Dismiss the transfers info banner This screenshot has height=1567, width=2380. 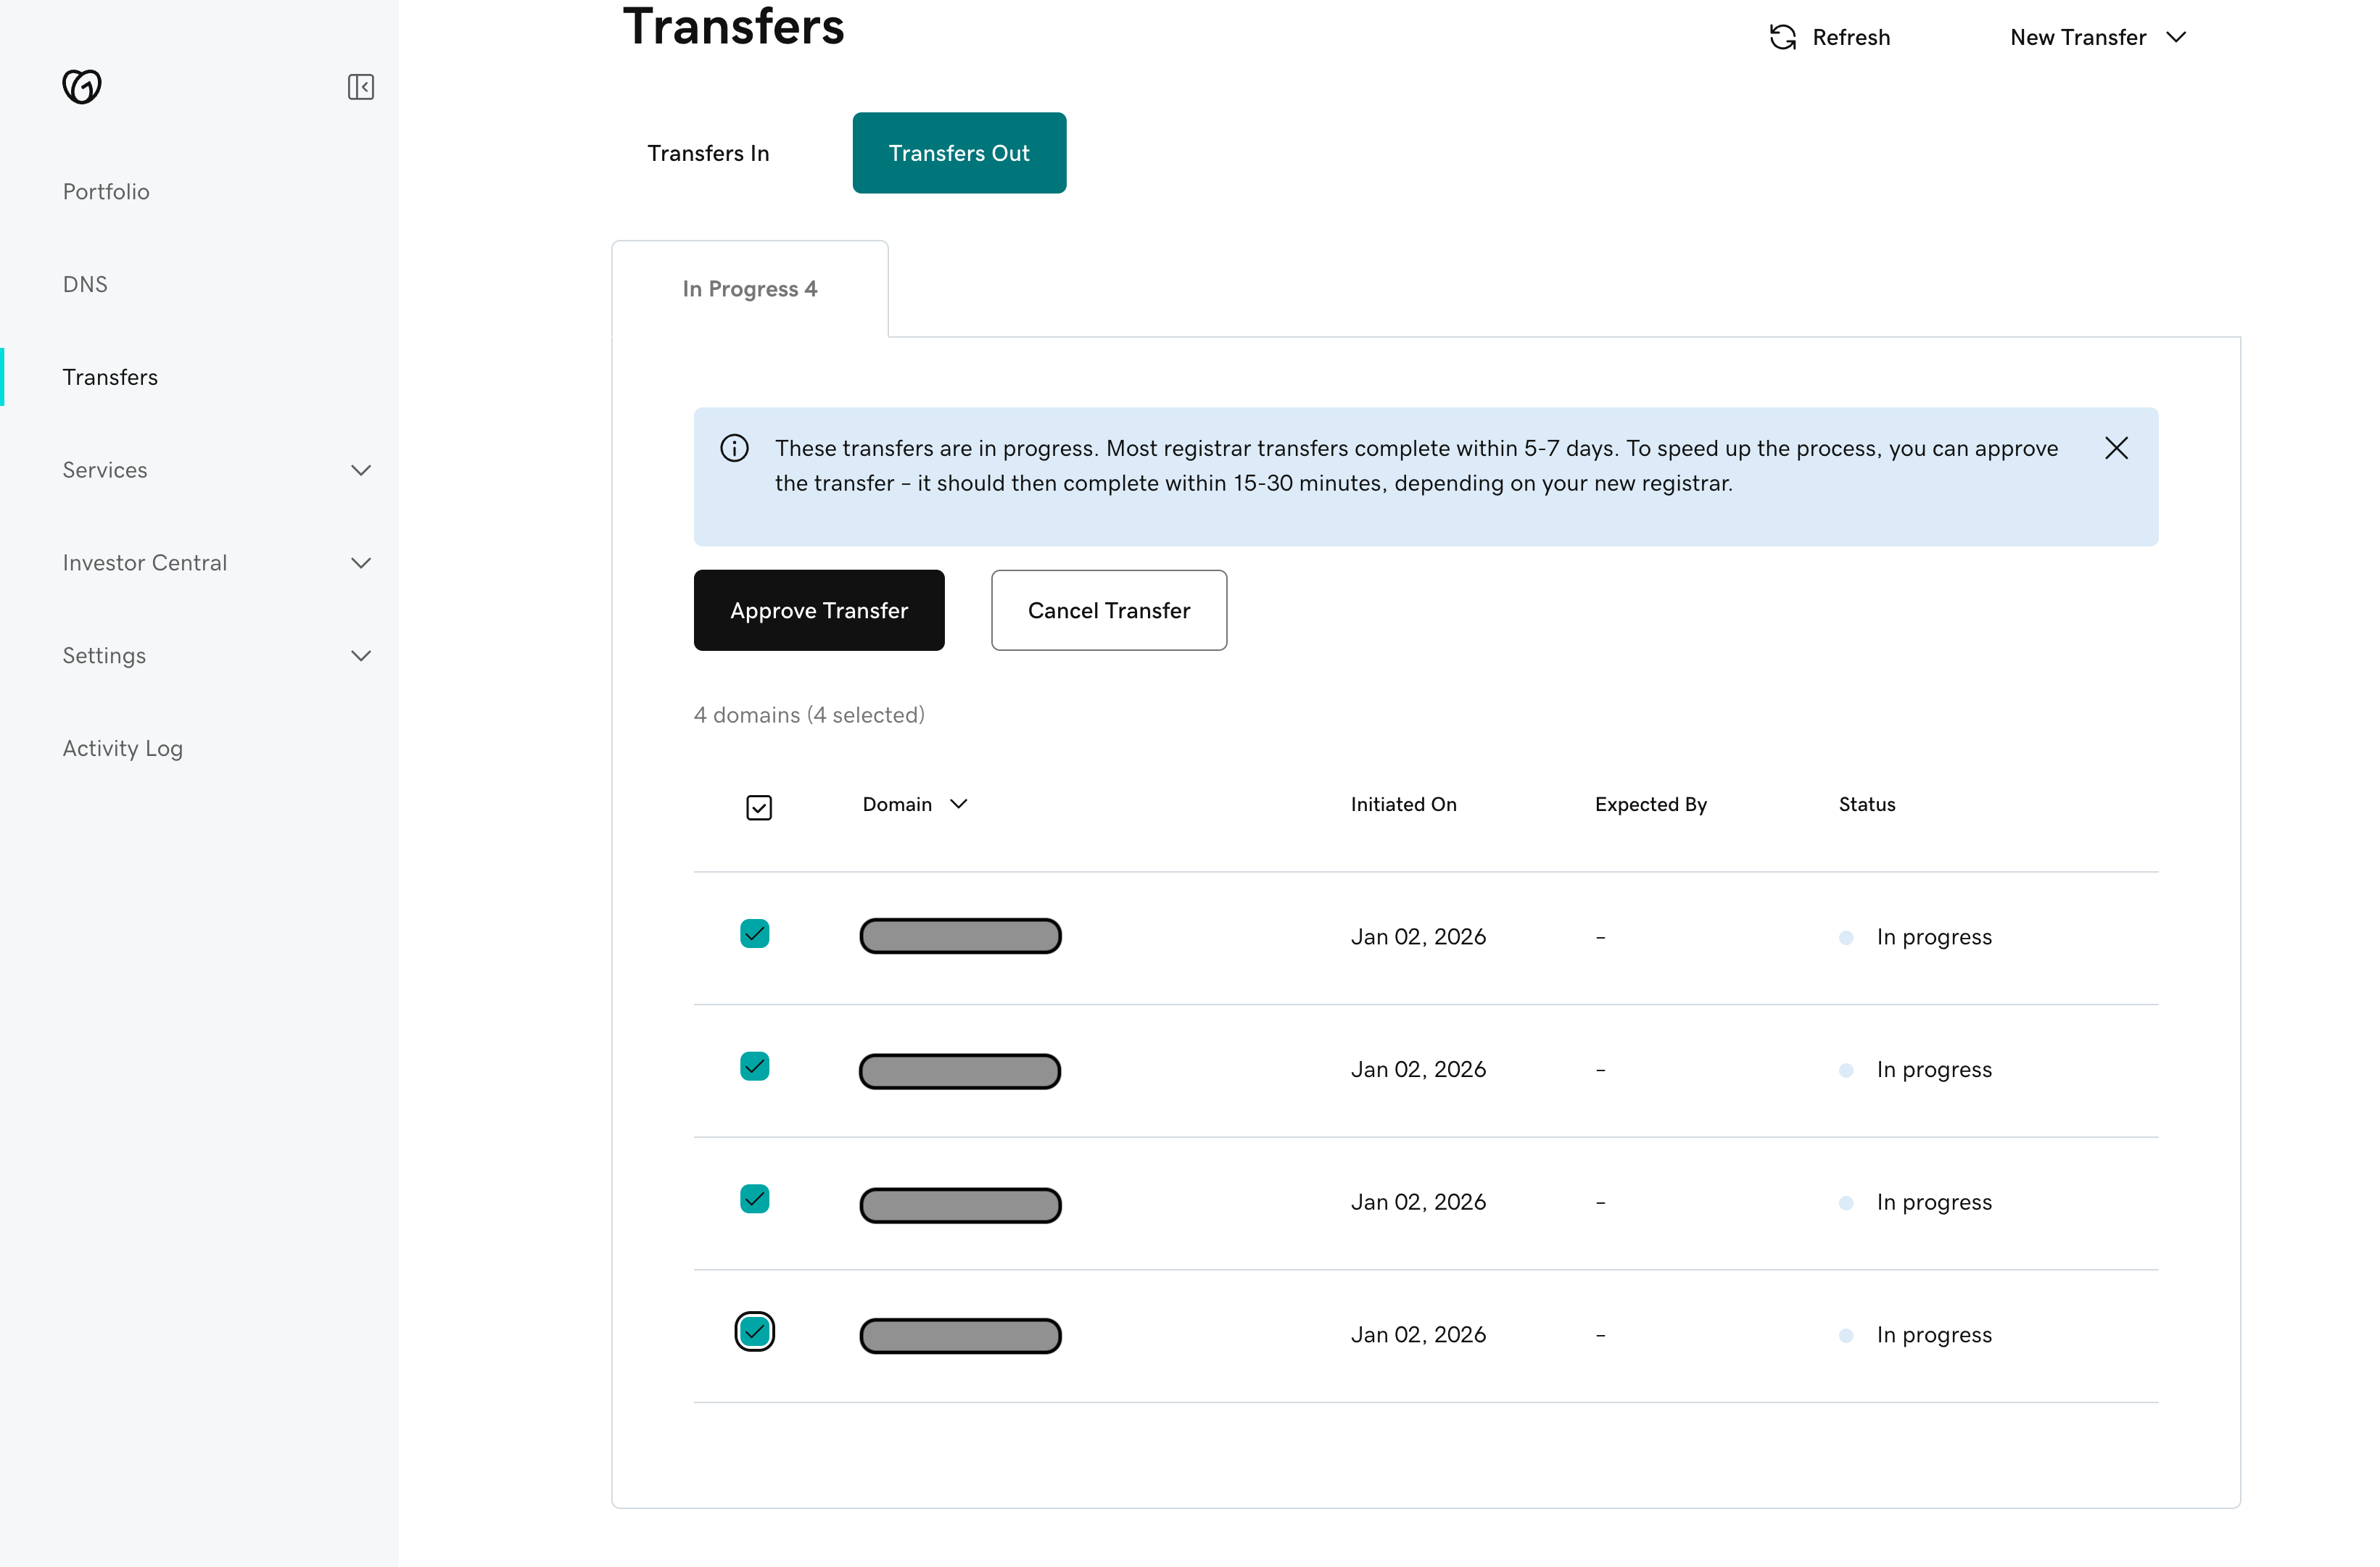[2116, 448]
